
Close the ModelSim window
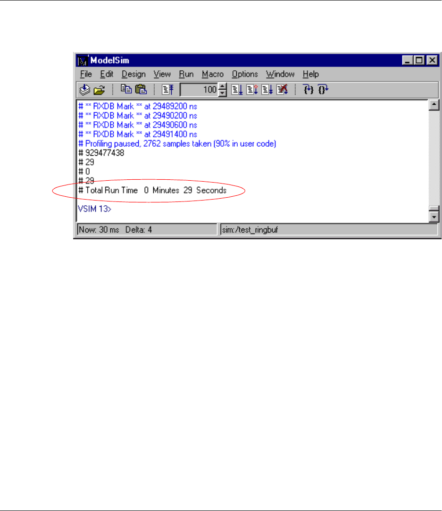432,60
